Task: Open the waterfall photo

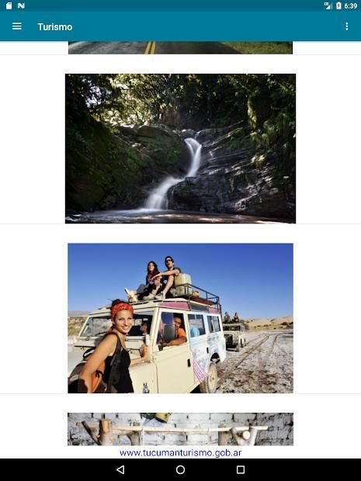Action: 180,148
